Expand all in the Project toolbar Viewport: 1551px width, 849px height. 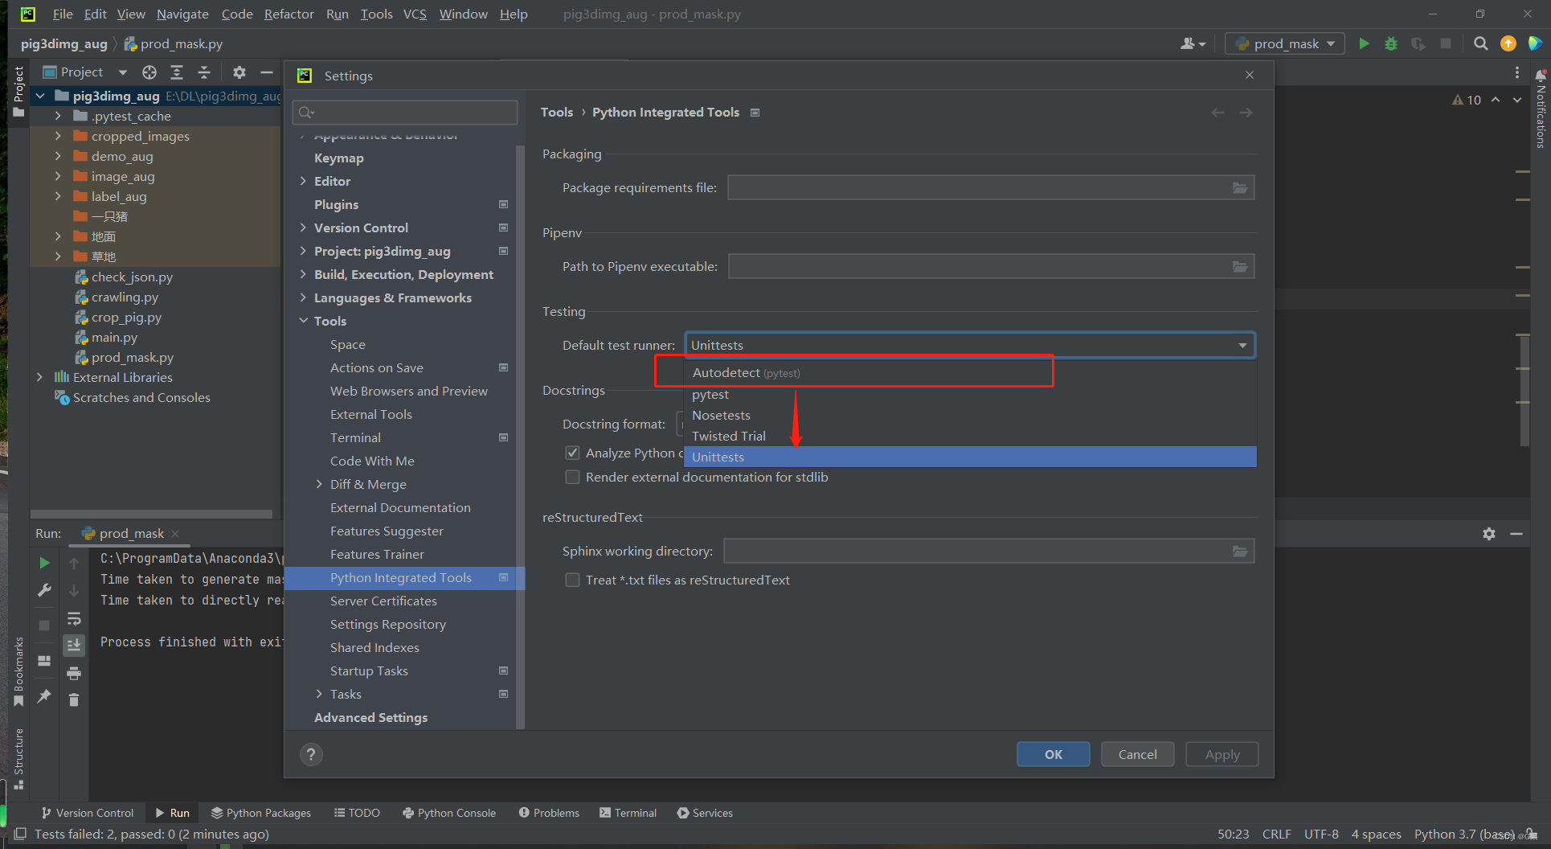tap(177, 72)
